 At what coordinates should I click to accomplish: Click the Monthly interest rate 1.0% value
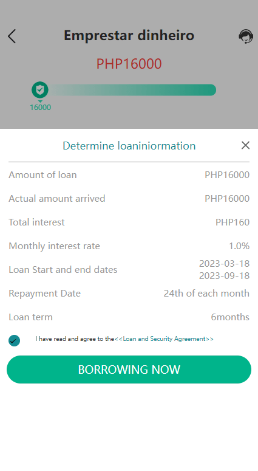(x=239, y=246)
